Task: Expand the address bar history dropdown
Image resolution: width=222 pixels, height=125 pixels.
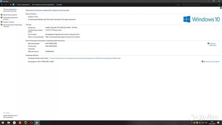Action: [x=176, y=5]
